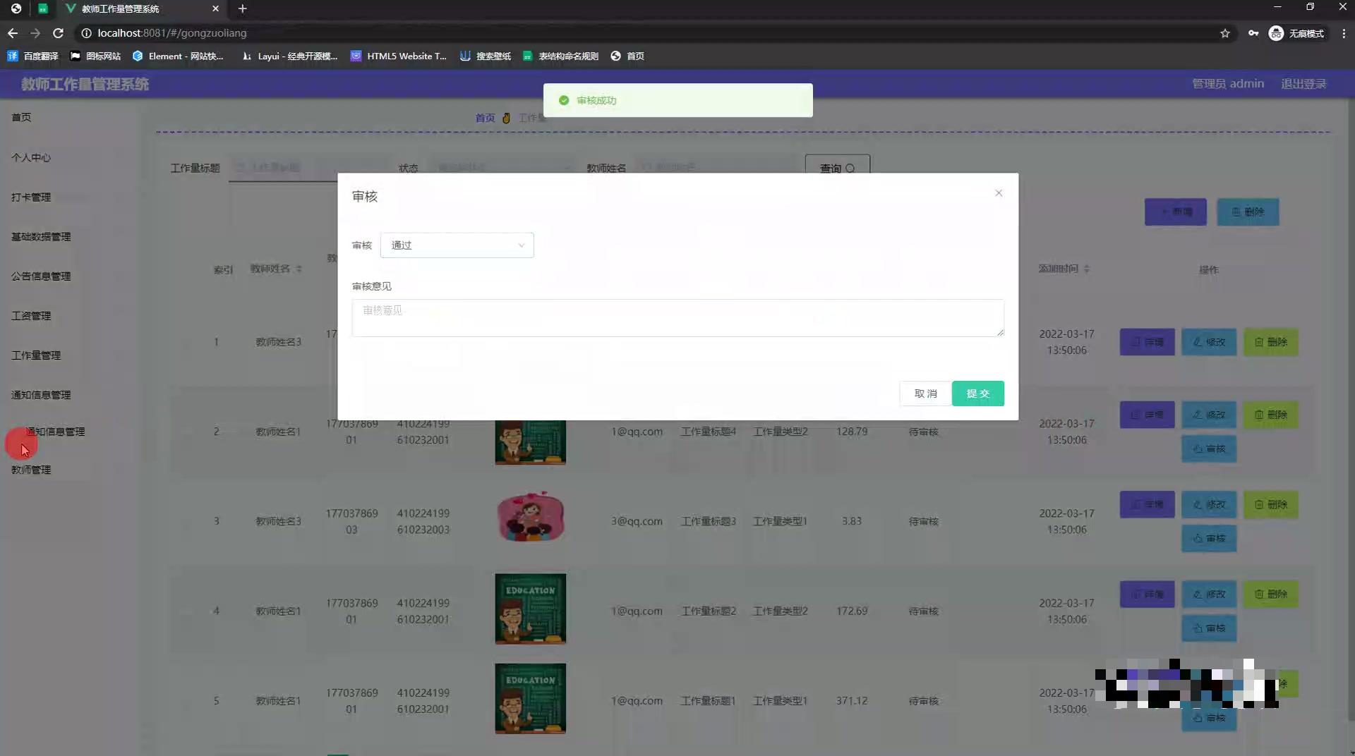This screenshot has width=1355, height=756.
Task: Click the browser reload icon
Action: (x=59, y=33)
